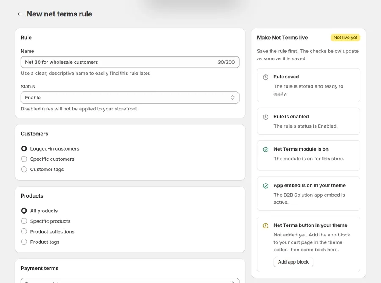381x283 pixels.
Task: Click the New net terms rule heading
Action: [60, 14]
